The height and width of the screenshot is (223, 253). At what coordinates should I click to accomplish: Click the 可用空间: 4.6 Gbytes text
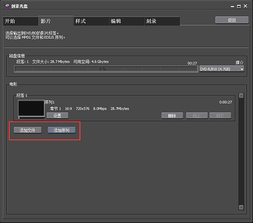tap(91, 62)
